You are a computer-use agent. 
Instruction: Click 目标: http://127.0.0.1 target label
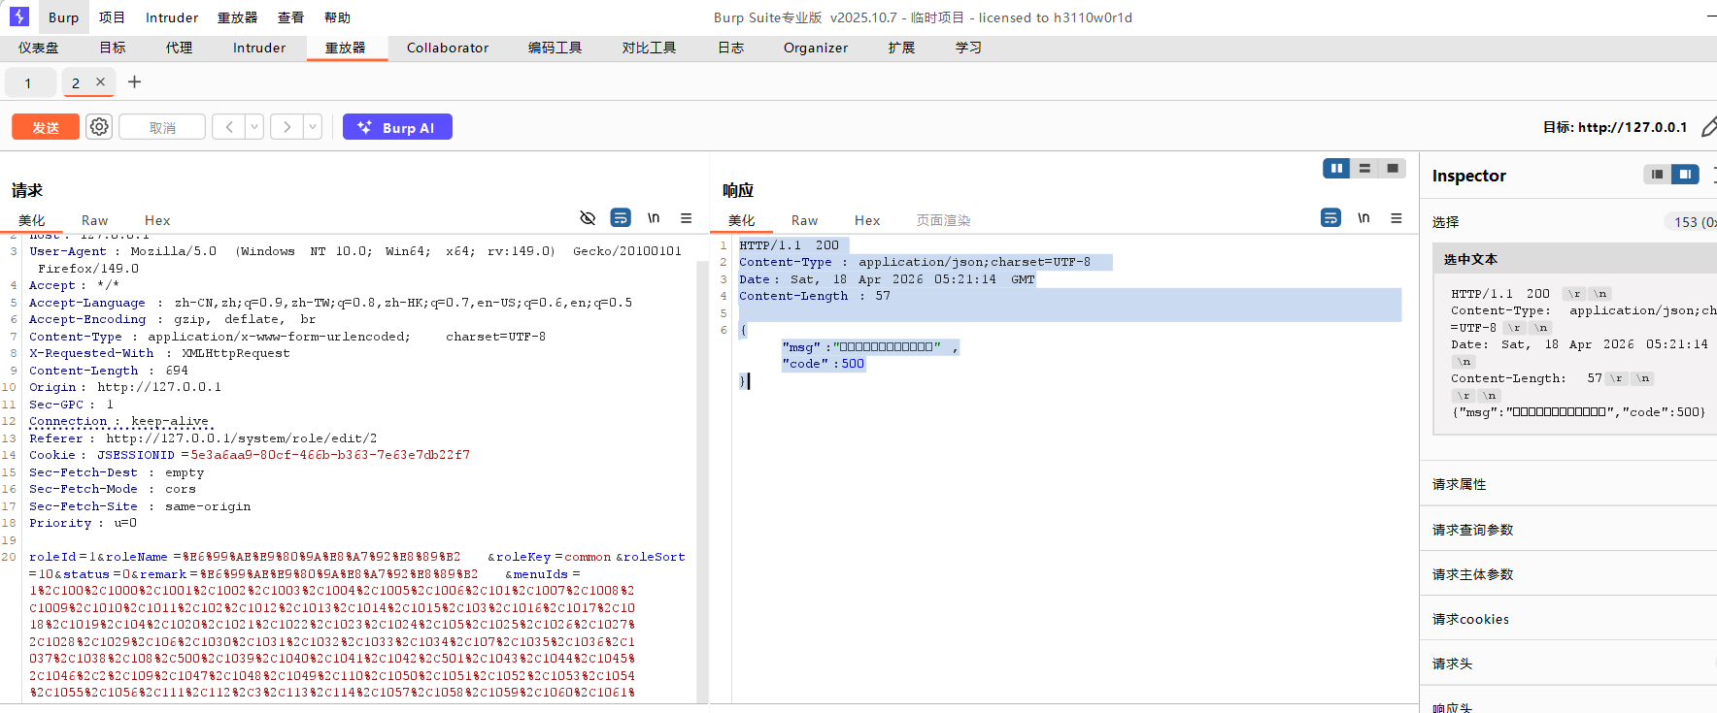pyautogui.click(x=1615, y=127)
